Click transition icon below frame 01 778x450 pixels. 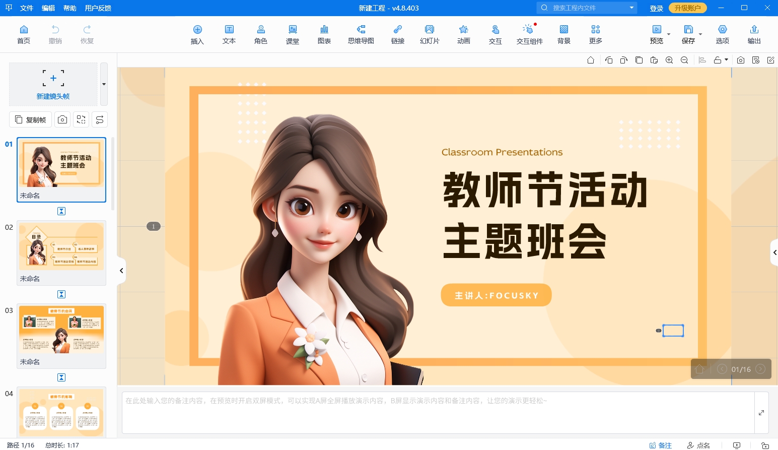[61, 211]
